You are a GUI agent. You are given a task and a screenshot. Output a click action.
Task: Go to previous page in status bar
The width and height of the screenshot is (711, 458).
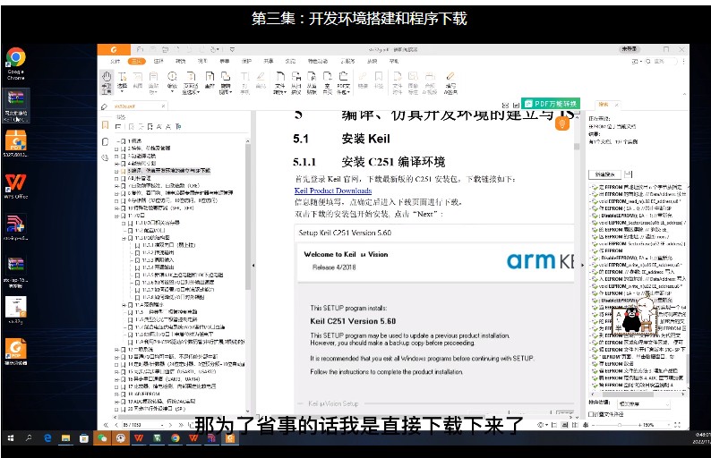116,425
